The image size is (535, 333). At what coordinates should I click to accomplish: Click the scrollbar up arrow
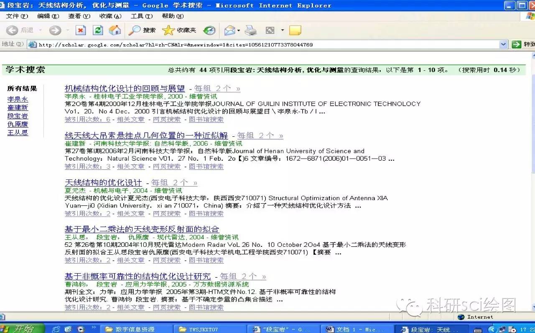[533, 55]
